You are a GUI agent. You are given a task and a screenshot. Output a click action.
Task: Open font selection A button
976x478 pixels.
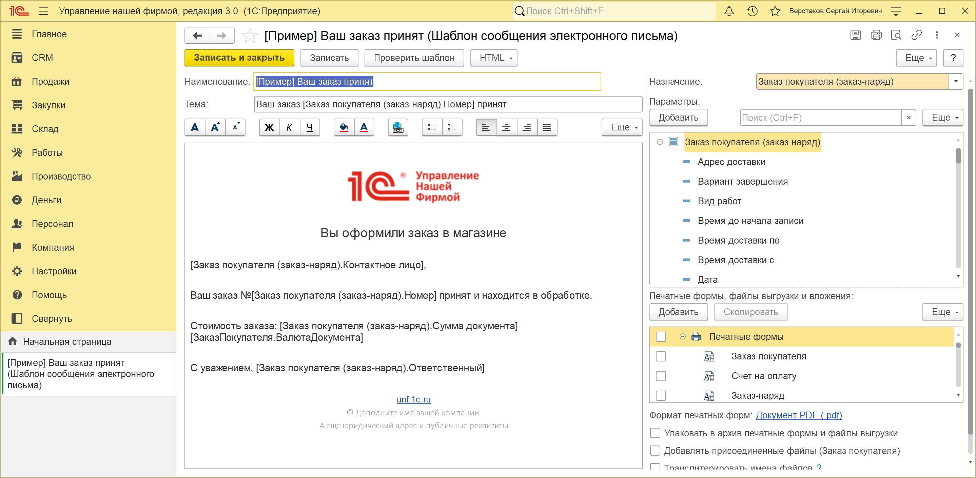pos(195,127)
